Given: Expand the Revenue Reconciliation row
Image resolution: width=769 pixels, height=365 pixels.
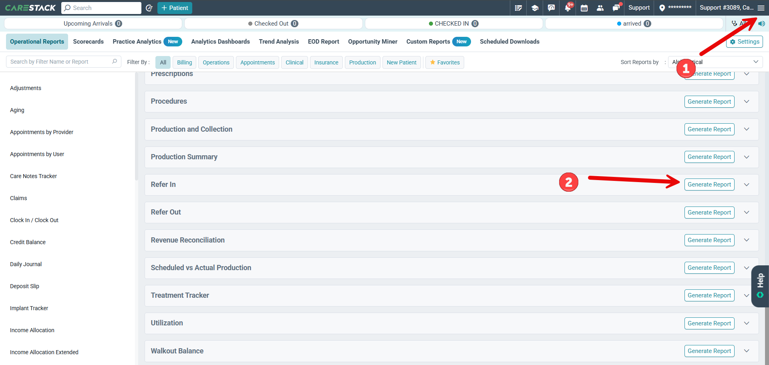Looking at the screenshot, I should [747, 240].
